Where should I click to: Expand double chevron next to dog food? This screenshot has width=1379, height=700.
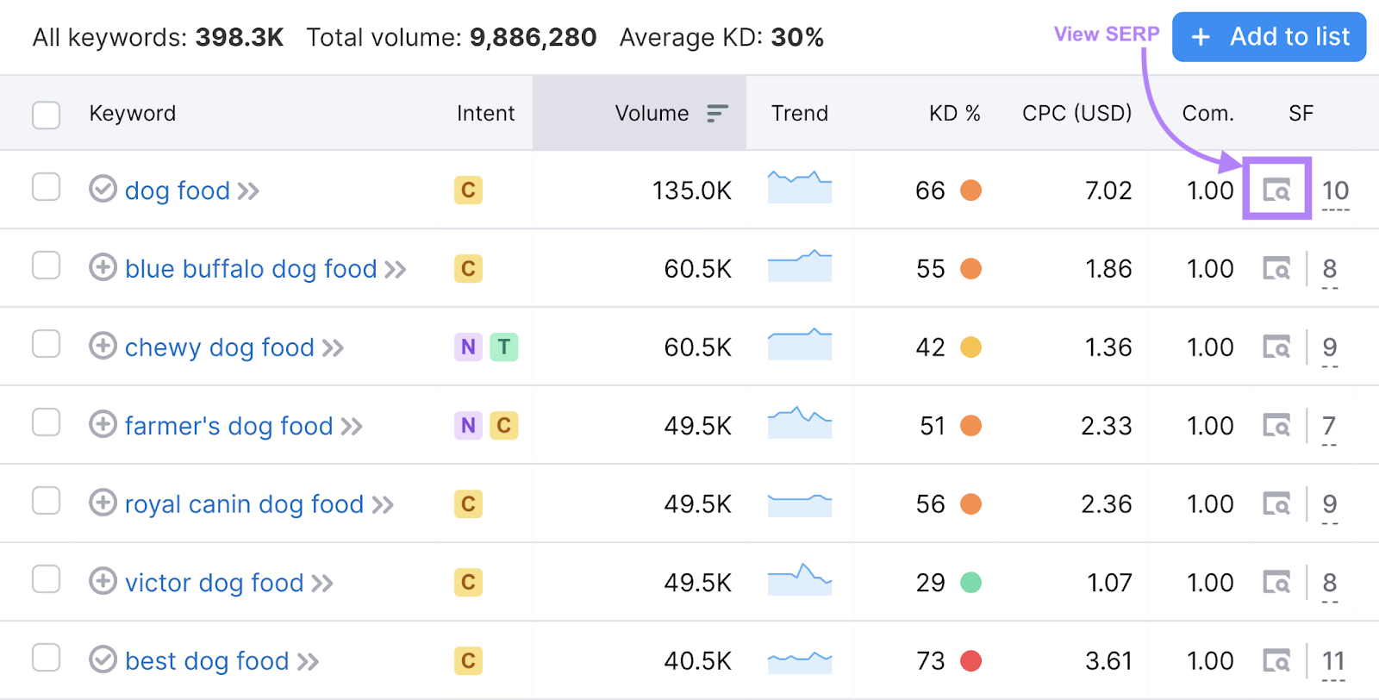(x=248, y=191)
